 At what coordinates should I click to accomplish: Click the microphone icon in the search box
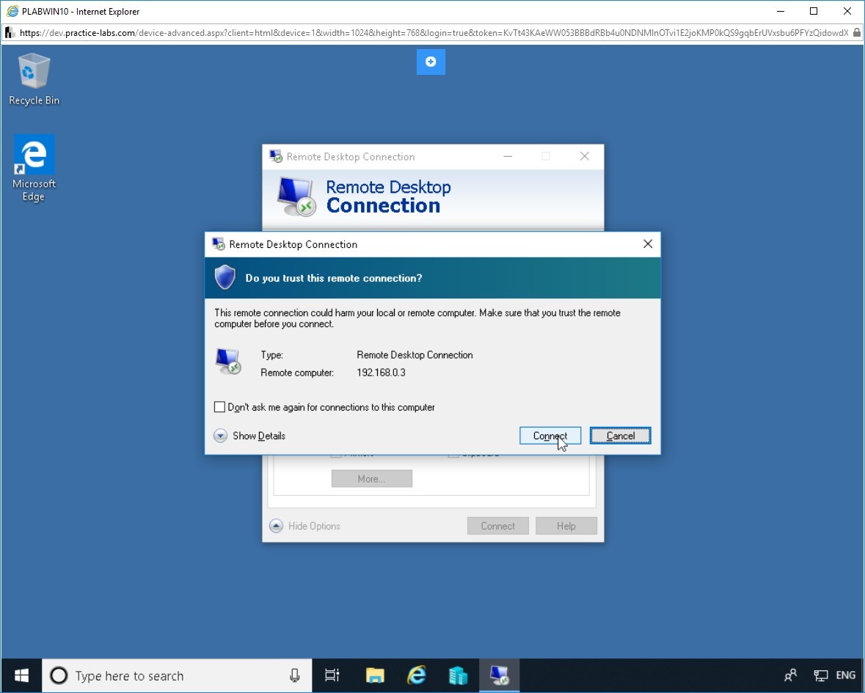click(295, 675)
